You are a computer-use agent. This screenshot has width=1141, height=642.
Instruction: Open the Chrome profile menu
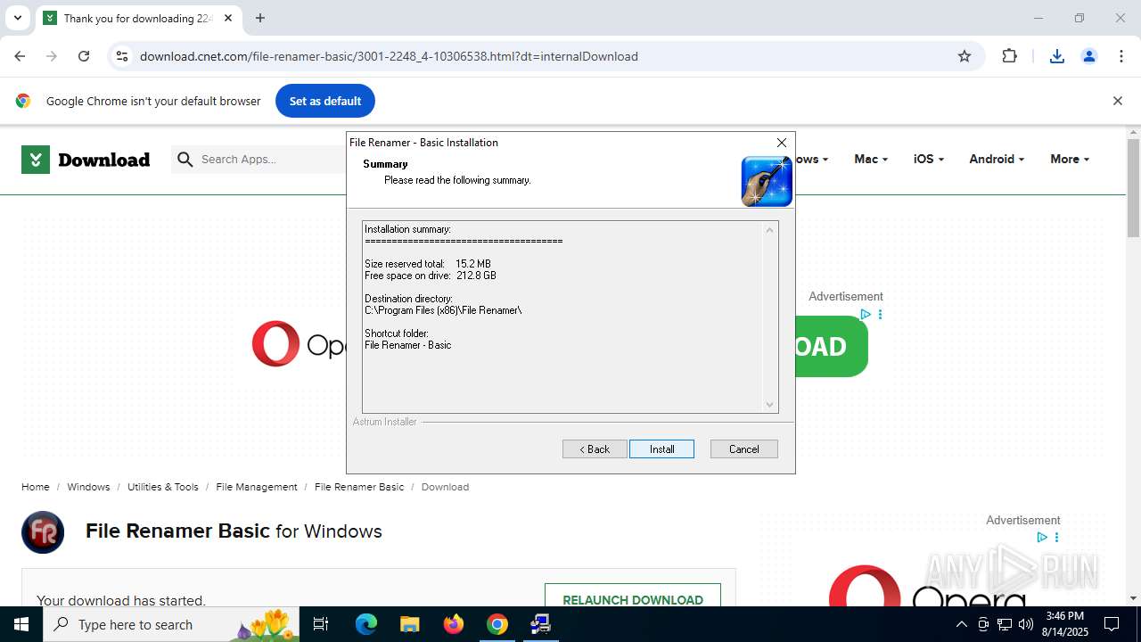point(1089,56)
